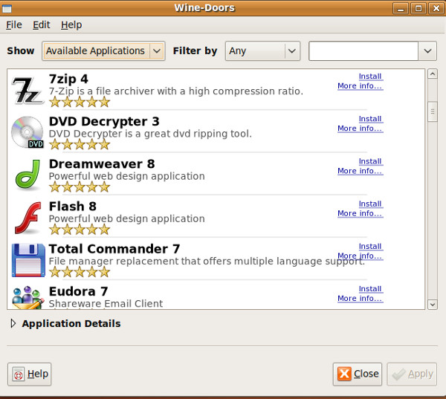The width and height of the screenshot is (446, 399).
Task: Click the green Dreamweaver icon
Action: (28, 175)
